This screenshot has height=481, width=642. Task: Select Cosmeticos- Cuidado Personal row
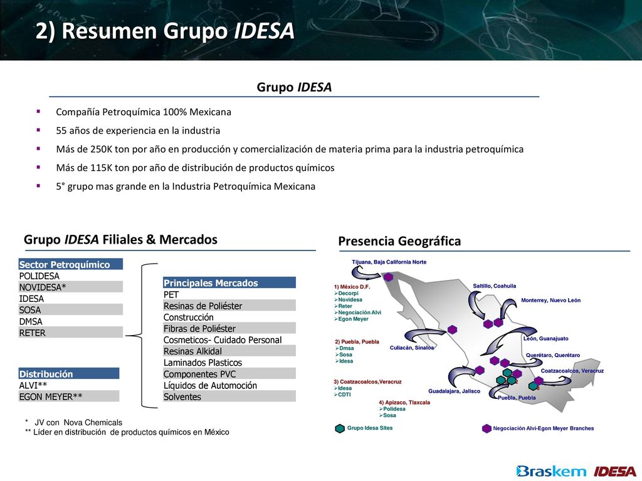click(229, 339)
